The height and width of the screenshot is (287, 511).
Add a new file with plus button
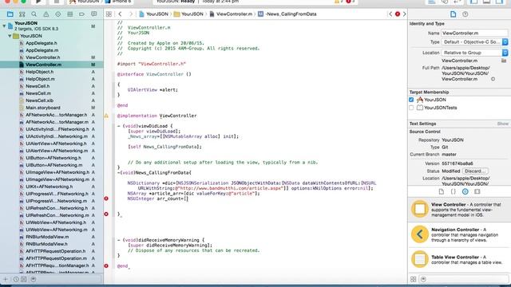pos(6,279)
